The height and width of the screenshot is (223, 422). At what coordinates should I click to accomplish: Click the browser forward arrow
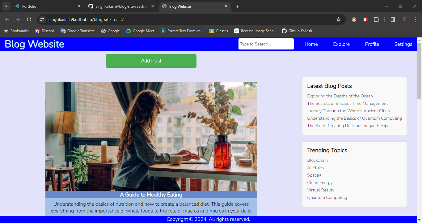(18, 19)
